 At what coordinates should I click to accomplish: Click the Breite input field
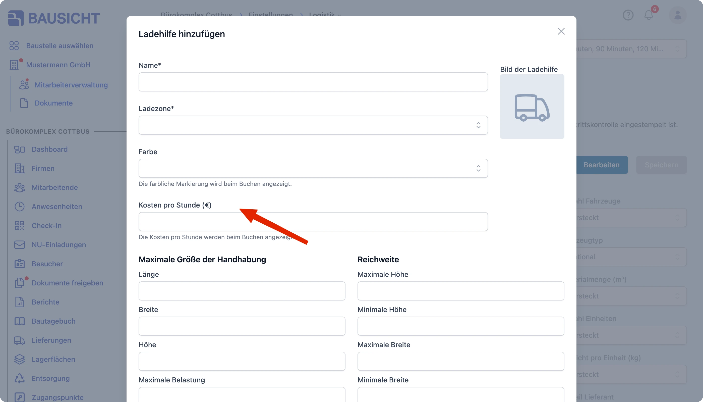(x=242, y=326)
